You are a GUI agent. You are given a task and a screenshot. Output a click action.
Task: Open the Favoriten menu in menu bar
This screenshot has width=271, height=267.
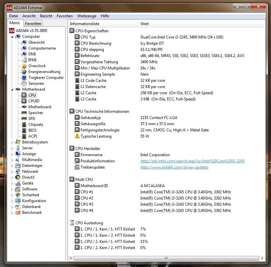point(65,16)
